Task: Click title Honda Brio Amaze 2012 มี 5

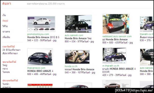Action: click(43, 37)
